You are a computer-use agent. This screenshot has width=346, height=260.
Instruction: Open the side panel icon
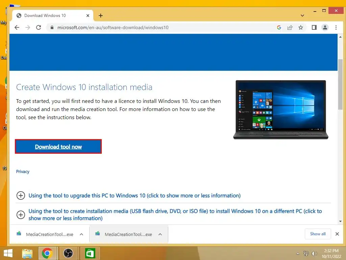click(x=314, y=27)
